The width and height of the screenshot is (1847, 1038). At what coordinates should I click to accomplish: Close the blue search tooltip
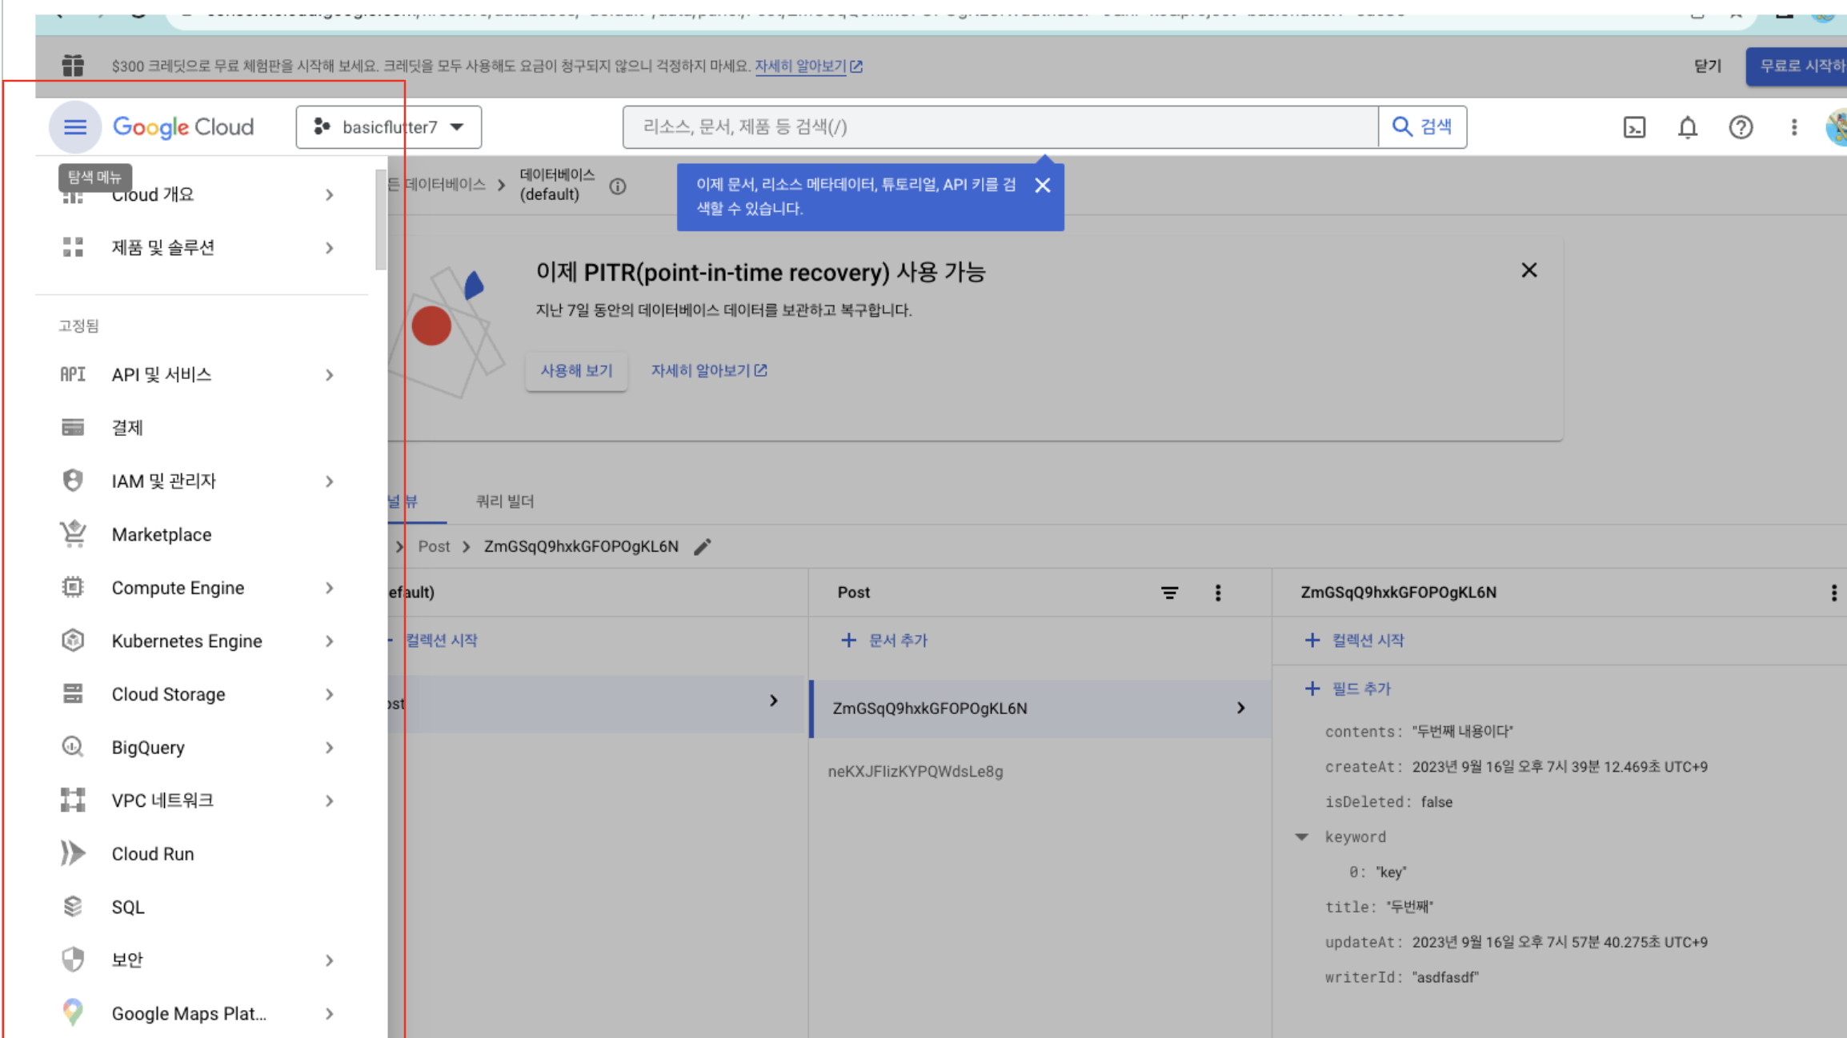(1042, 186)
